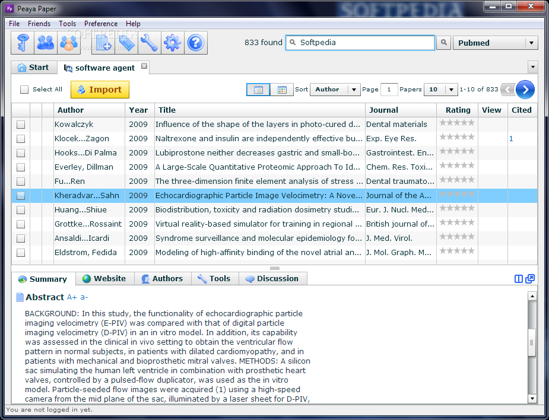Viewport: 549px width, 420px height.
Task: Click the pane splitter grip handle
Action: 274,269
